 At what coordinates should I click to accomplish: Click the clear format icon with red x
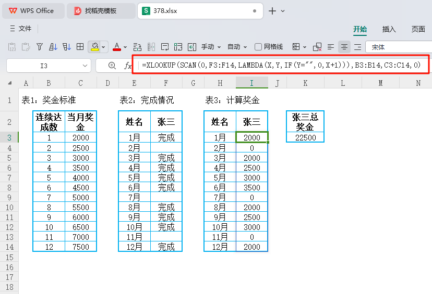(317, 47)
